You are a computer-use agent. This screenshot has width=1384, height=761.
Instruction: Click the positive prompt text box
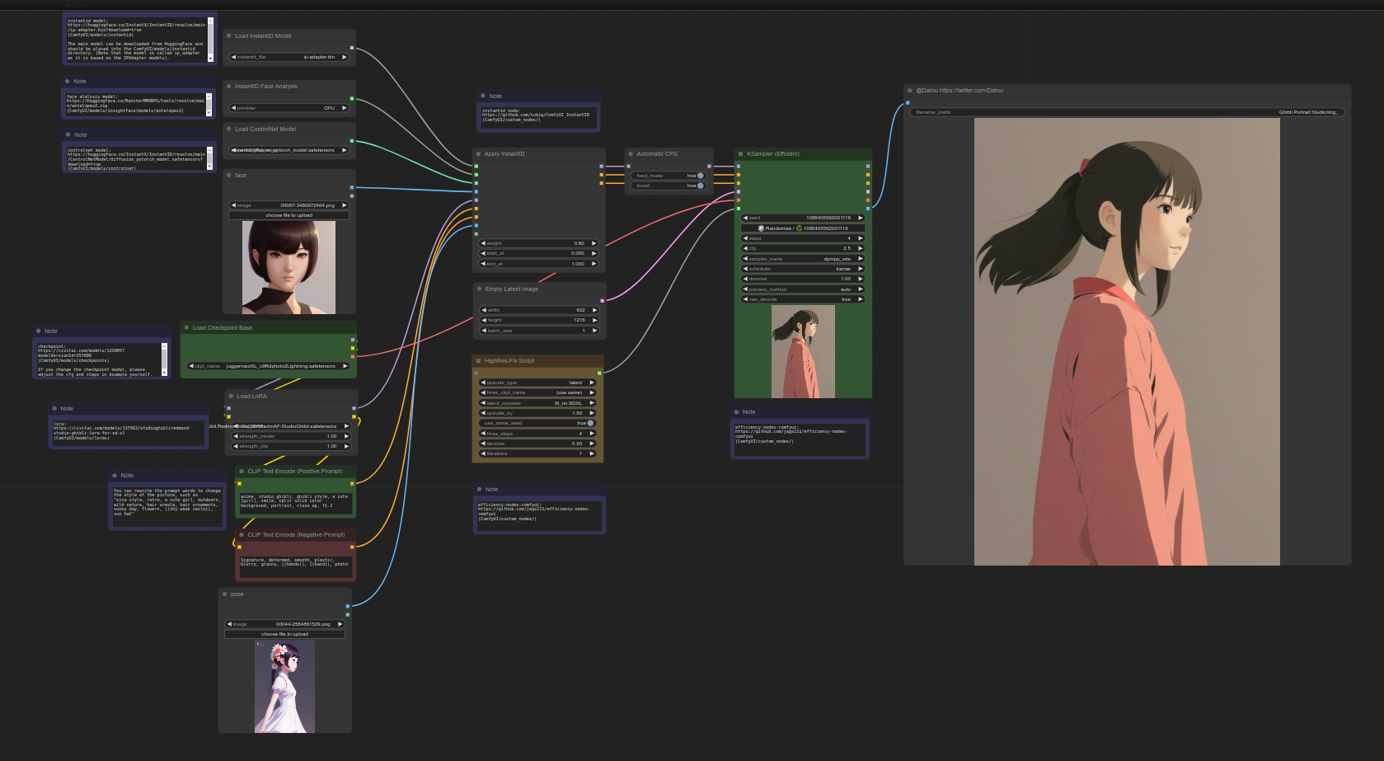[296, 503]
